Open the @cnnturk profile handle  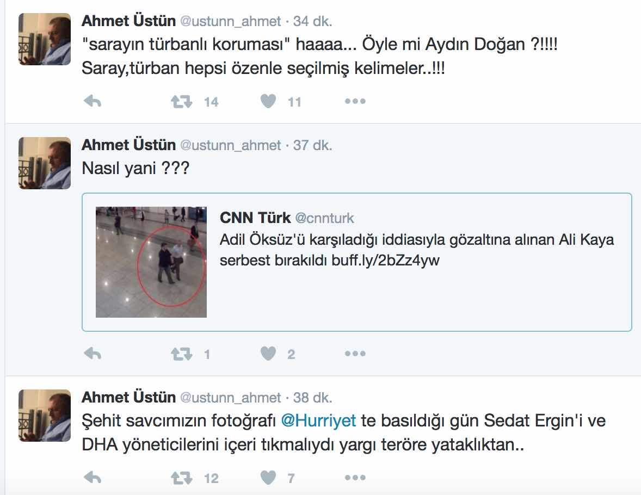pos(325,218)
